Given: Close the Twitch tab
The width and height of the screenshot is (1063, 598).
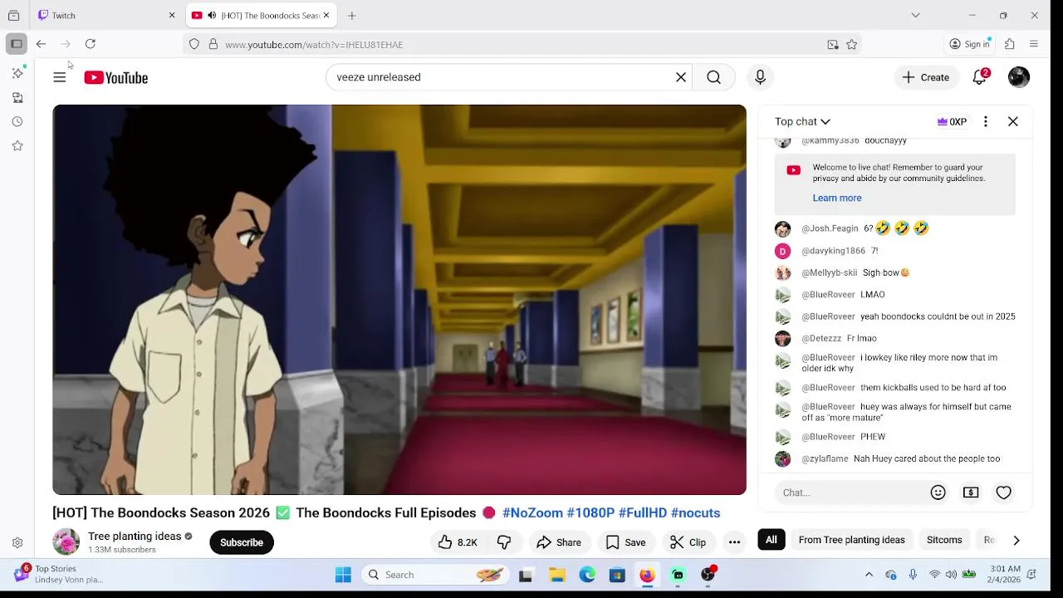Looking at the screenshot, I should coord(172,15).
